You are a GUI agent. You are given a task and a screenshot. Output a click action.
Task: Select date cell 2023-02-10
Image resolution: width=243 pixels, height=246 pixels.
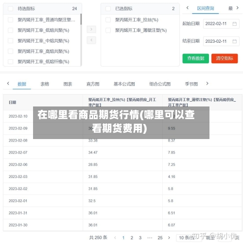click(x=18, y=116)
